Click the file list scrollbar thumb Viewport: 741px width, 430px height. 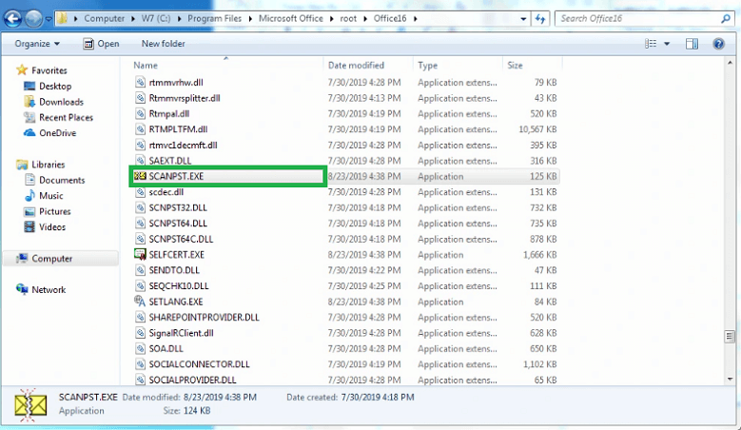[x=730, y=337]
